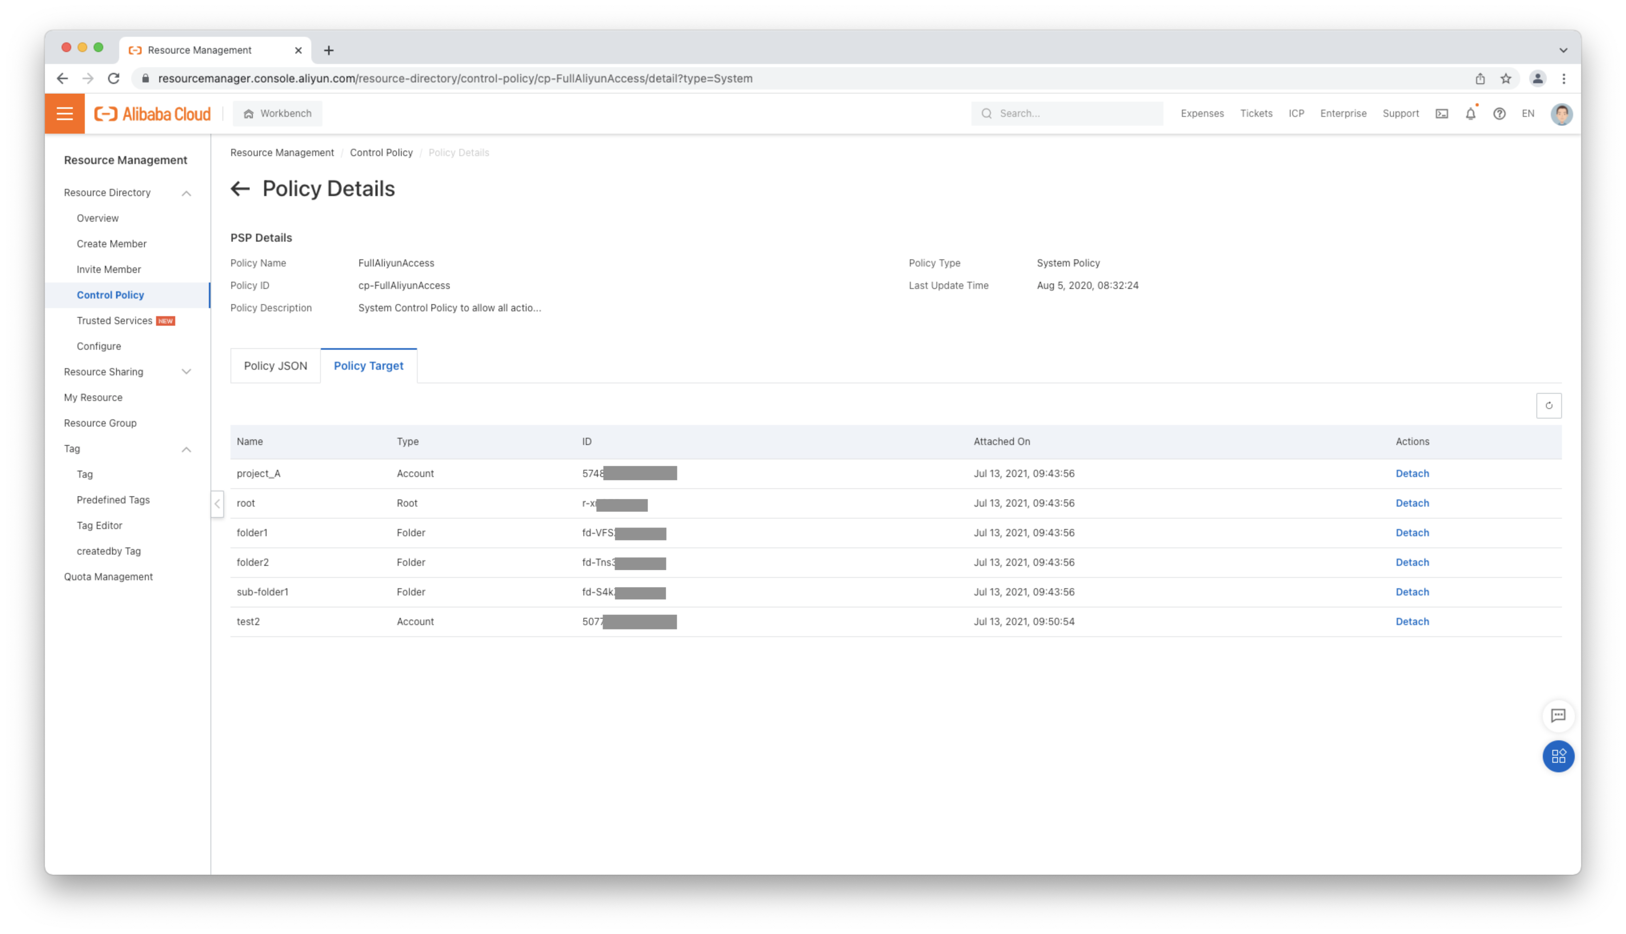
Task: Collapse the Tag sidebar section
Action: 186,449
